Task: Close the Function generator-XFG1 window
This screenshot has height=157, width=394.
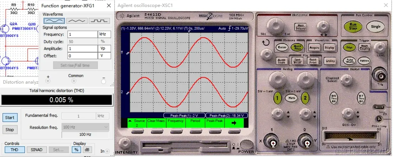Action: pyautogui.click(x=109, y=6)
